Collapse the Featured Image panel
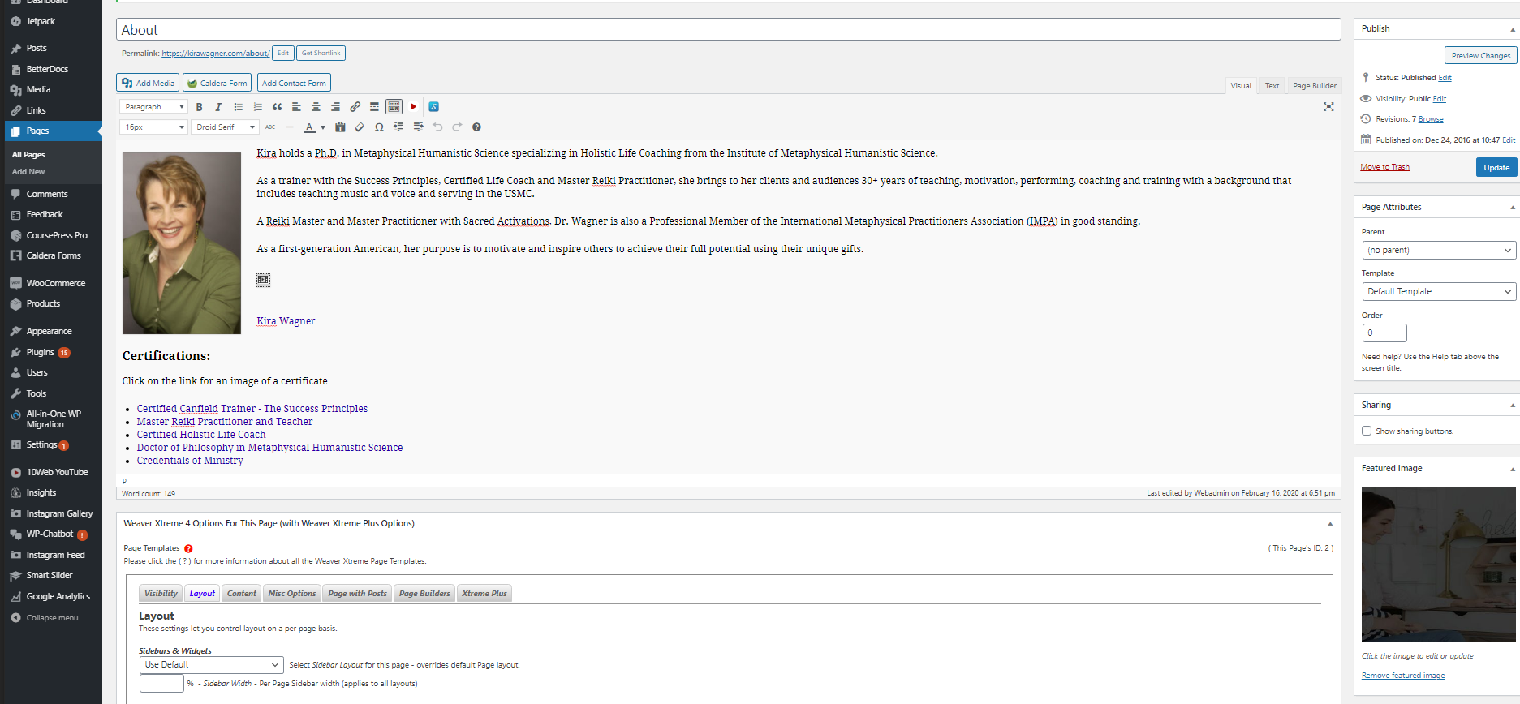This screenshot has height=704, width=1520. coord(1513,469)
